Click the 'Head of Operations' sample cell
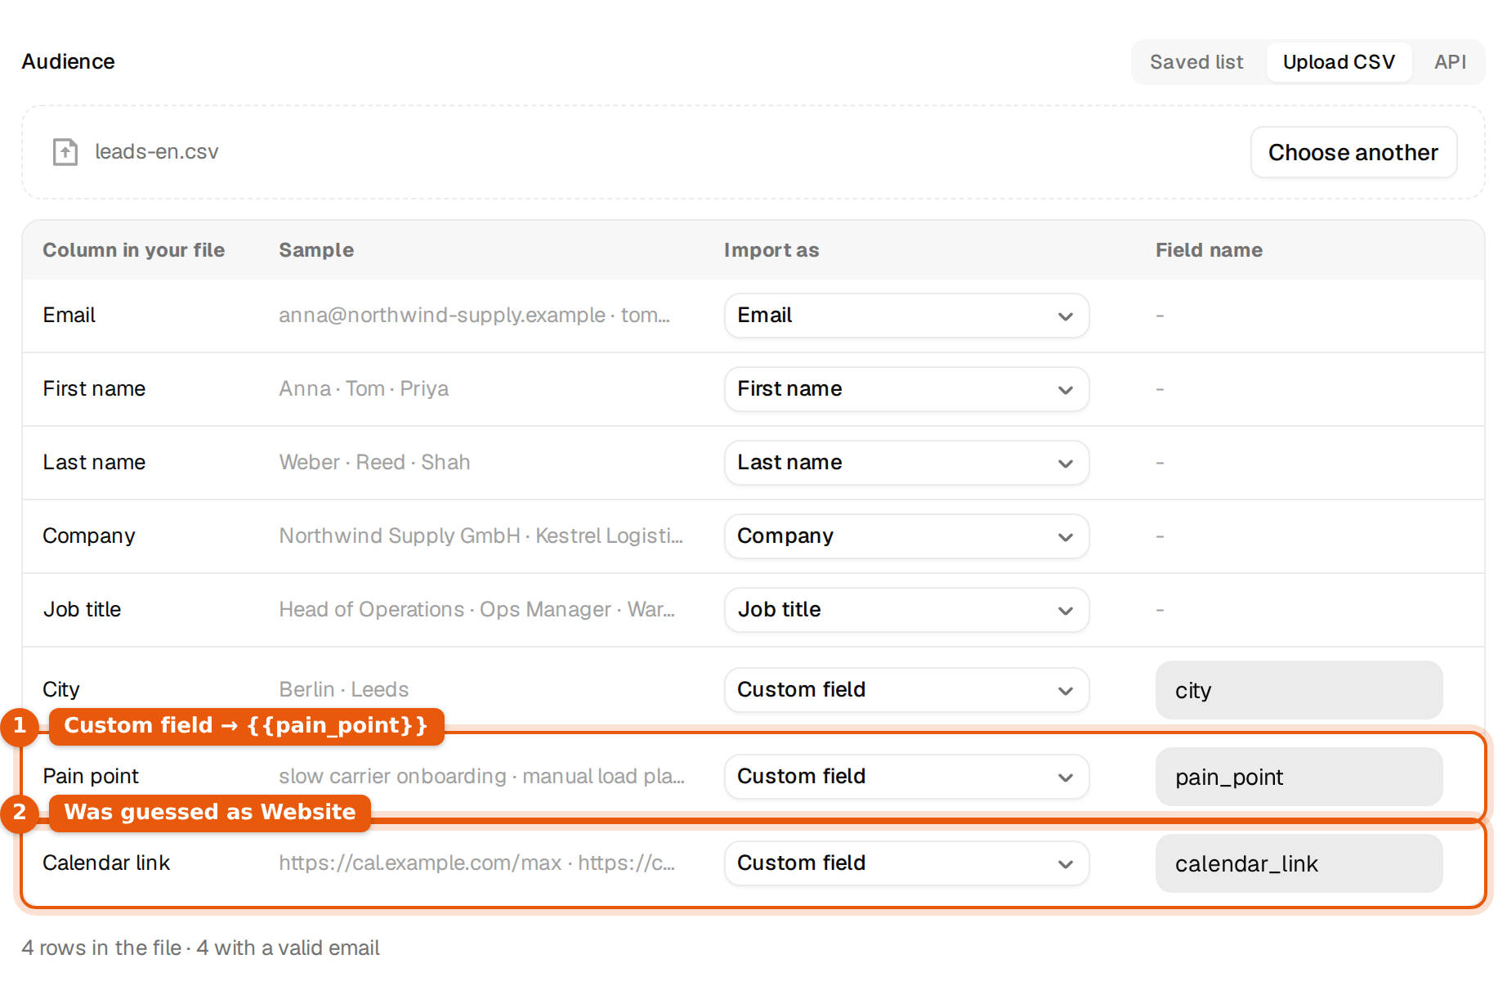 point(476,610)
